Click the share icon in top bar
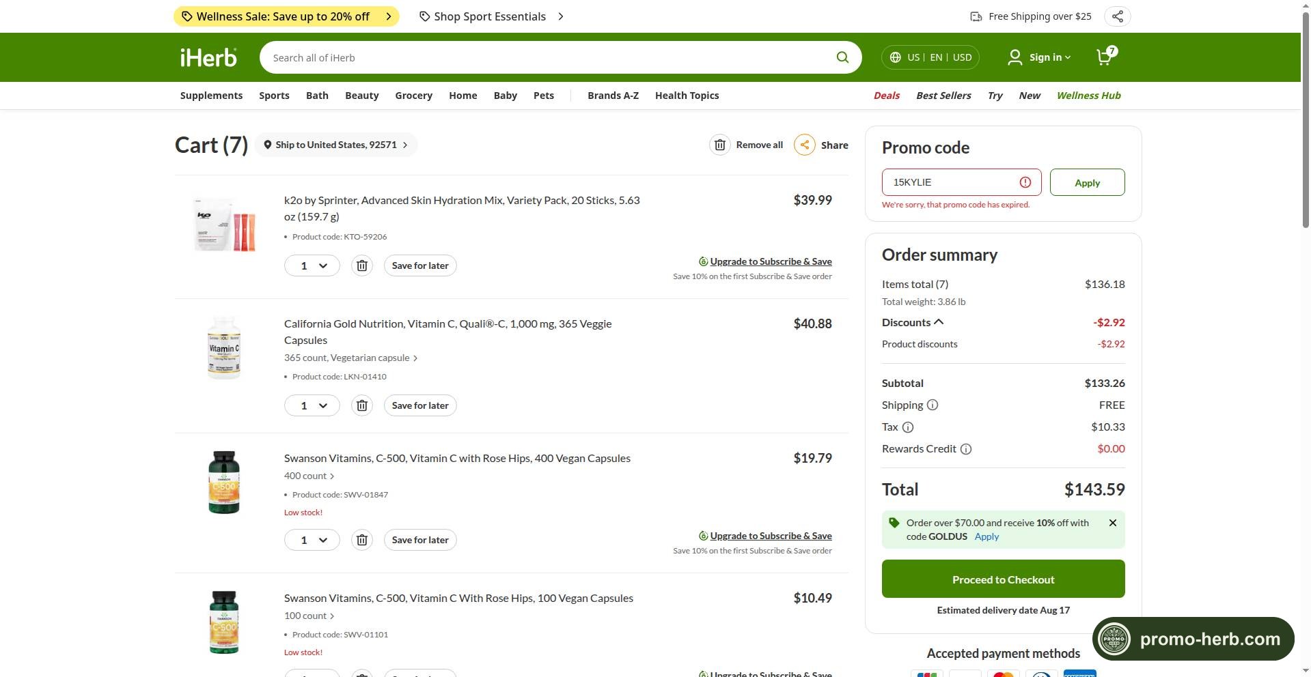 1117,16
